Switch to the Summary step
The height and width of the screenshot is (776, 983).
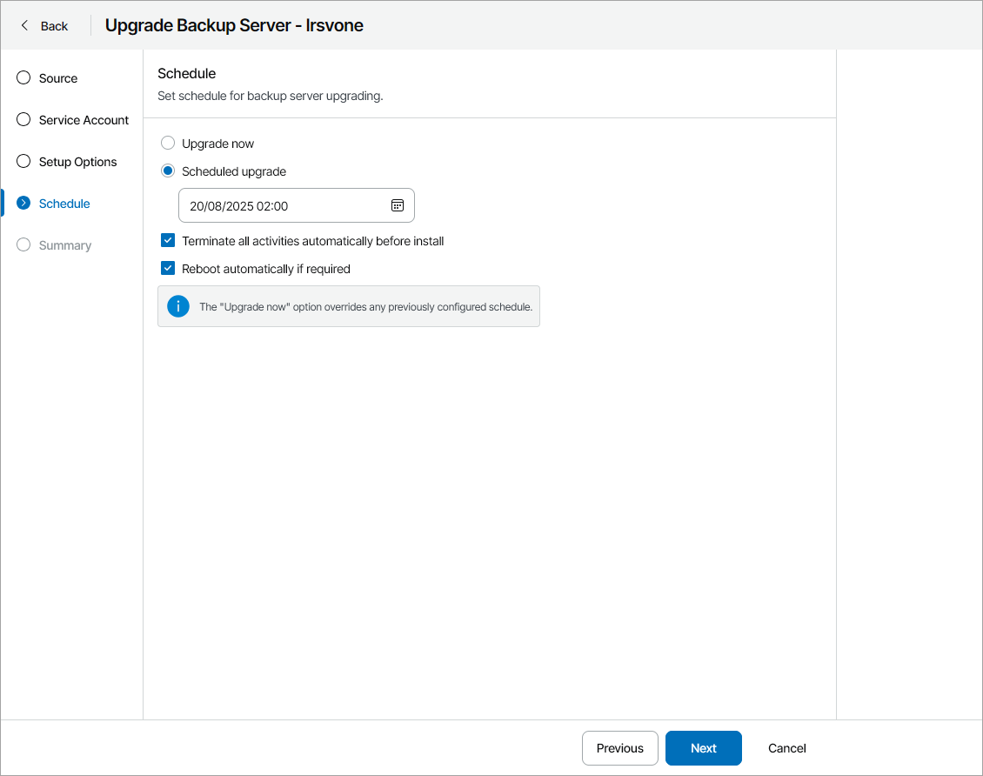click(x=64, y=244)
